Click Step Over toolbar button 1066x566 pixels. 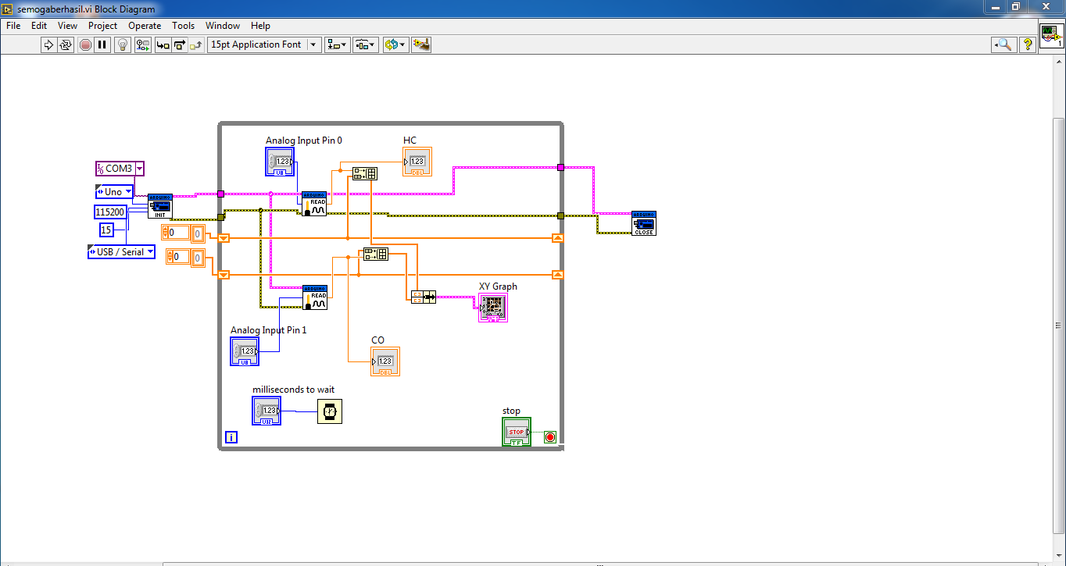pyautogui.click(x=180, y=44)
